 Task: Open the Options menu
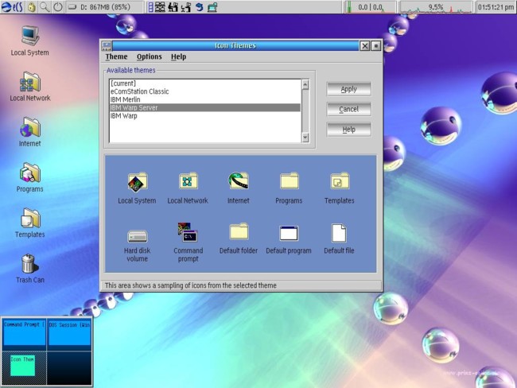click(150, 56)
